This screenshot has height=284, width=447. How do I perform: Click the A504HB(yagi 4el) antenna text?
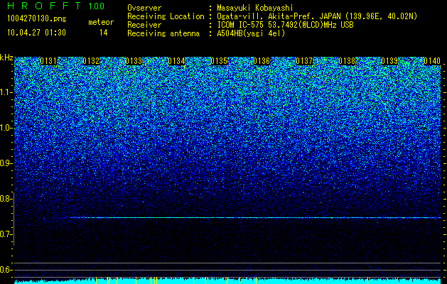point(251,33)
